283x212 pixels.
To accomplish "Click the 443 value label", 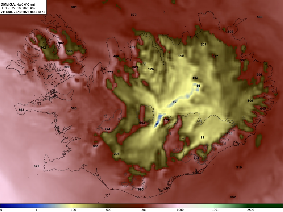I will click(195, 78).
